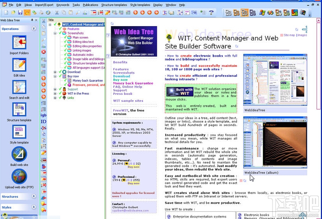Expand the Styles panel section
The image size is (322, 219).
[x=34, y=207]
